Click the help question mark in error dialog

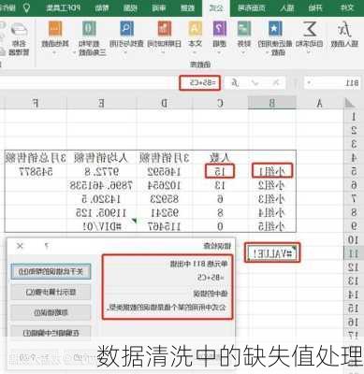pos(47,246)
